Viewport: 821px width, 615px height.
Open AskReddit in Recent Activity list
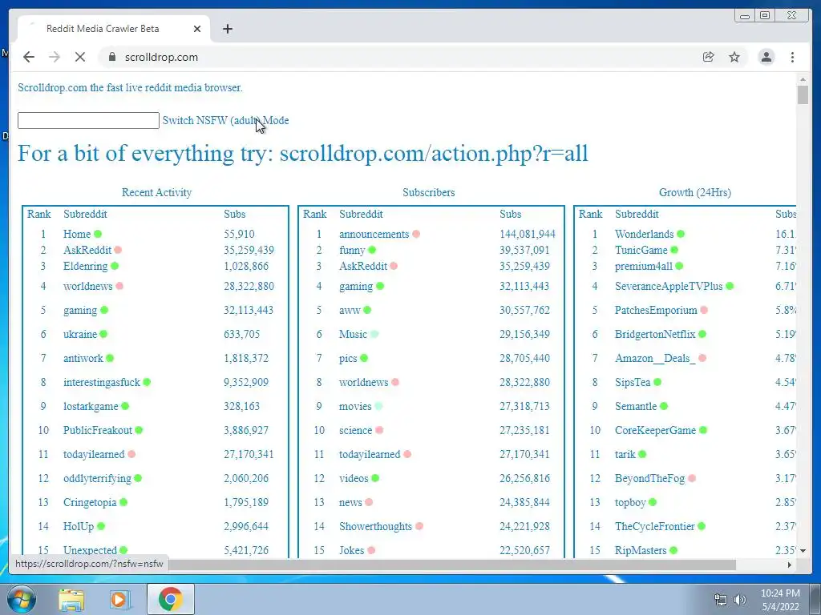[x=87, y=250]
